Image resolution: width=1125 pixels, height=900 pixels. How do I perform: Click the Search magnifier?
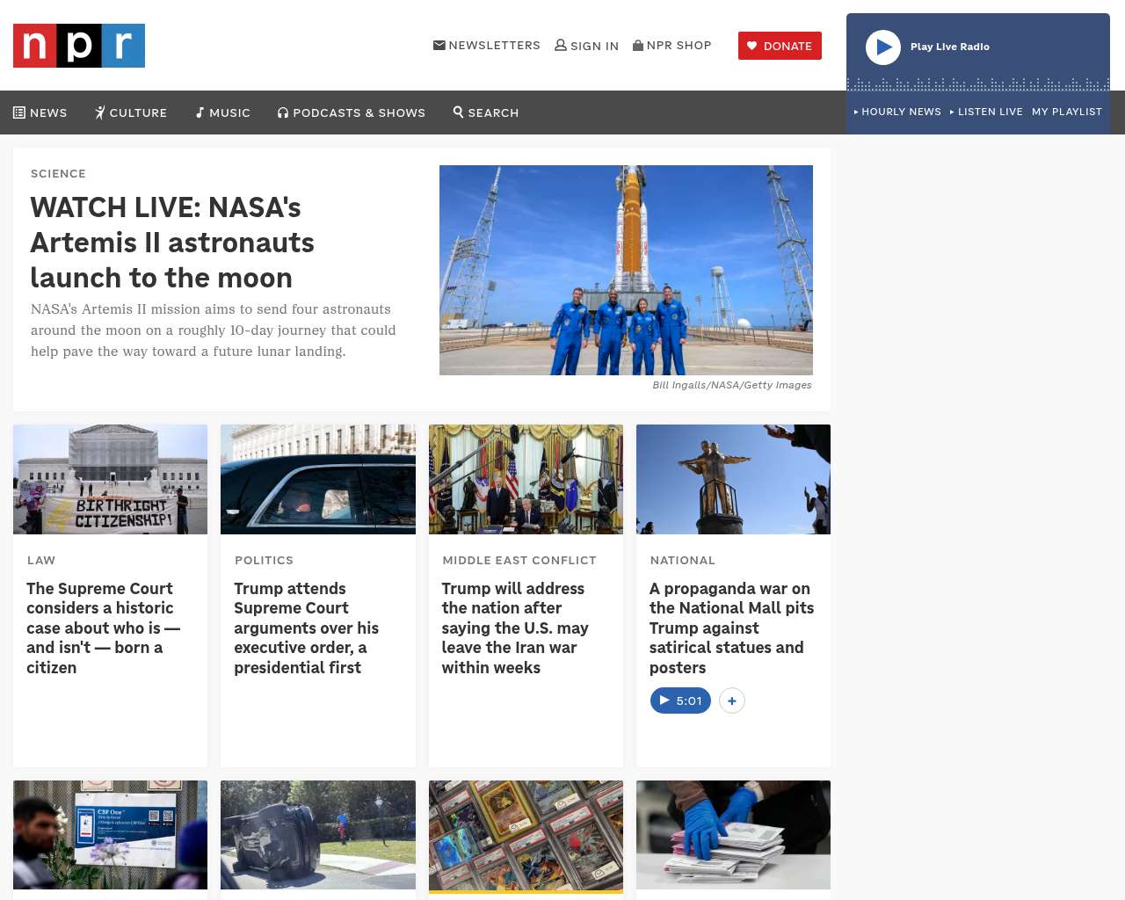tap(486, 112)
